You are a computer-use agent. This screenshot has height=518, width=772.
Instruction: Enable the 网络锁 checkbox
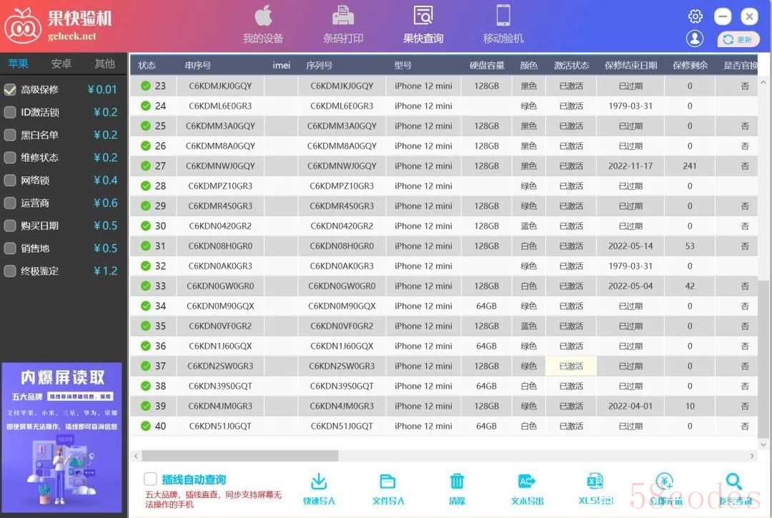(10, 180)
